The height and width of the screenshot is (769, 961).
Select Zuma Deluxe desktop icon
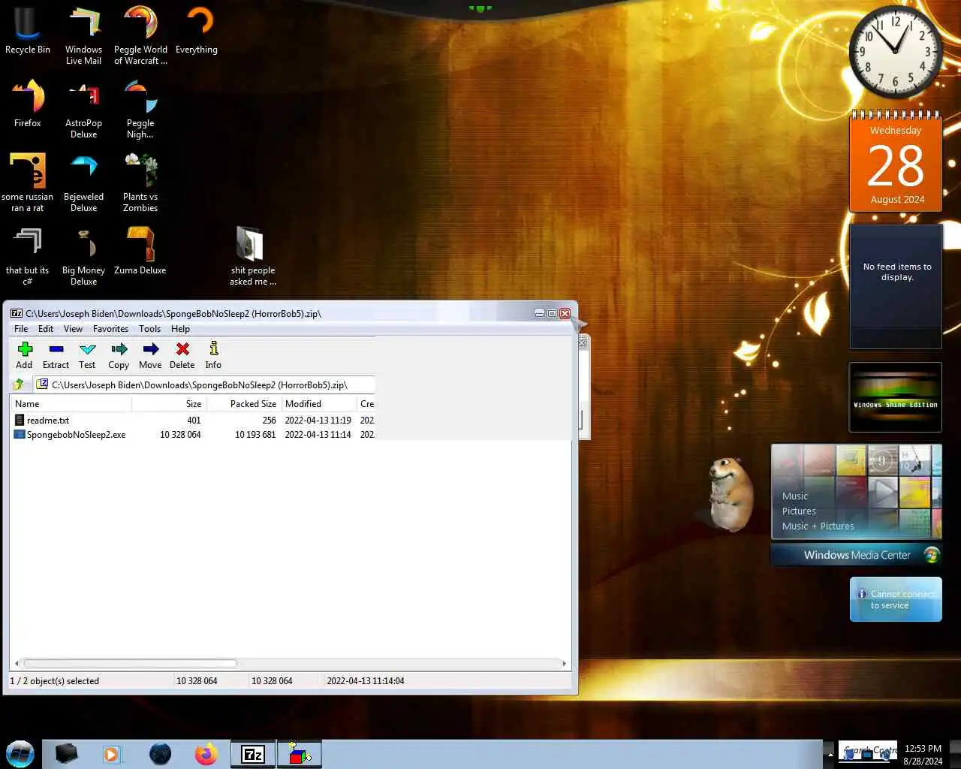[140, 252]
